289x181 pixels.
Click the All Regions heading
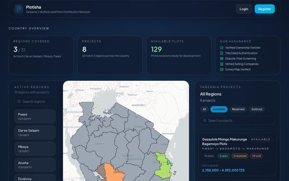211,94
